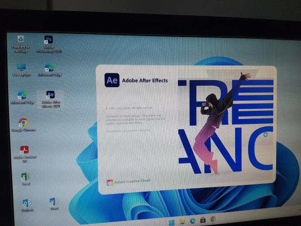The image size is (301, 226).
Task: Launch Outlook from the desktop
Action: [27, 205]
